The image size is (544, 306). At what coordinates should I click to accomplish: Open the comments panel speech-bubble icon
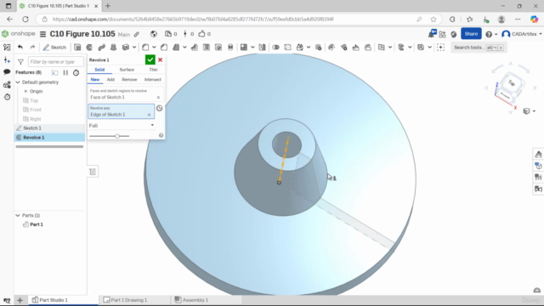7,72
